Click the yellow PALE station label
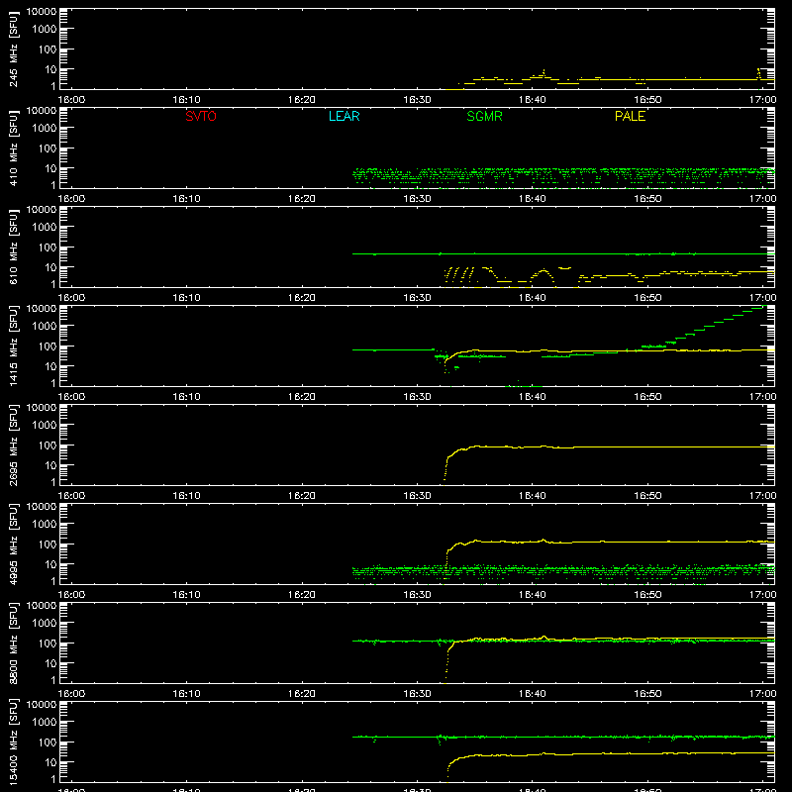Viewport: 792px width, 792px height. [x=630, y=116]
